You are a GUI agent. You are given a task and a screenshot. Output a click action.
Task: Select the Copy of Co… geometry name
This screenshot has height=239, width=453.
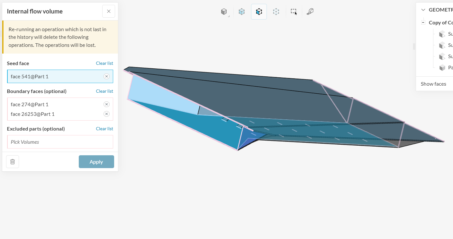coord(441,22)
